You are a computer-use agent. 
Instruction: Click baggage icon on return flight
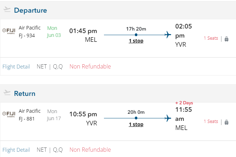pos(227,122)
